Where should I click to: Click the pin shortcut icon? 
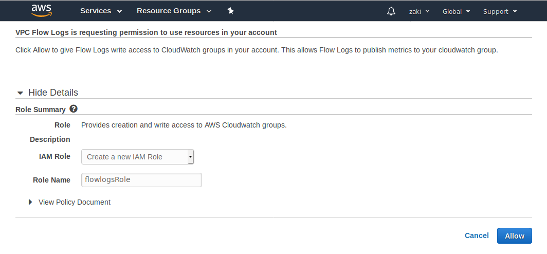(x=230, y=11)
